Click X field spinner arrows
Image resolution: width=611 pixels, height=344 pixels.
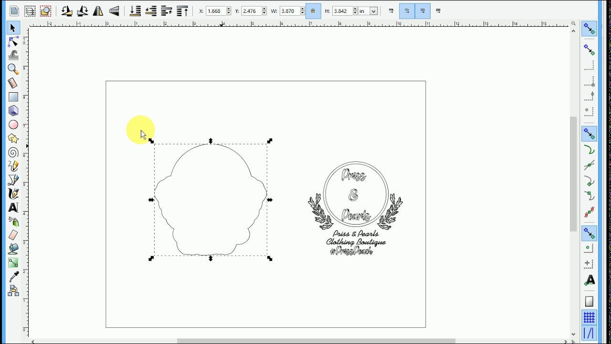click(x=229, y=11)
